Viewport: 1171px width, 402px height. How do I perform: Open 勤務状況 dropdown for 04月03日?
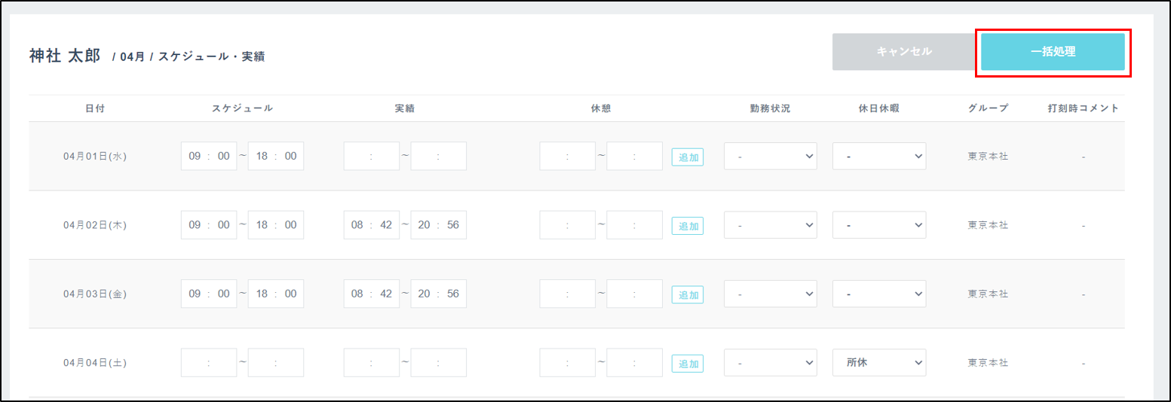point(771,294)
